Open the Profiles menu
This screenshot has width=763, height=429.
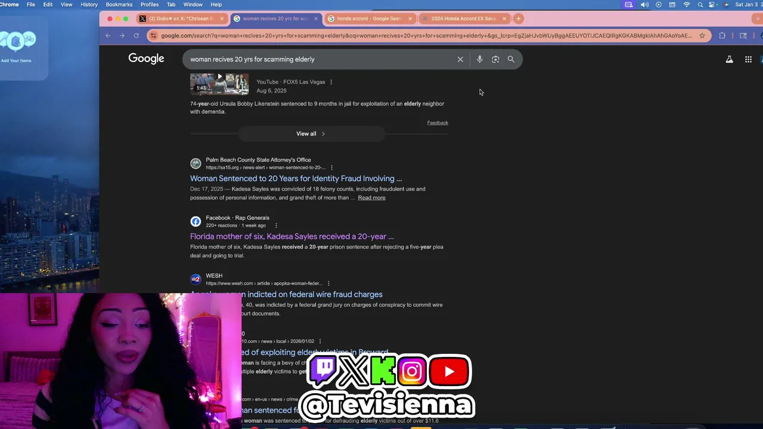pyautogui.click(x=150, y=5)
